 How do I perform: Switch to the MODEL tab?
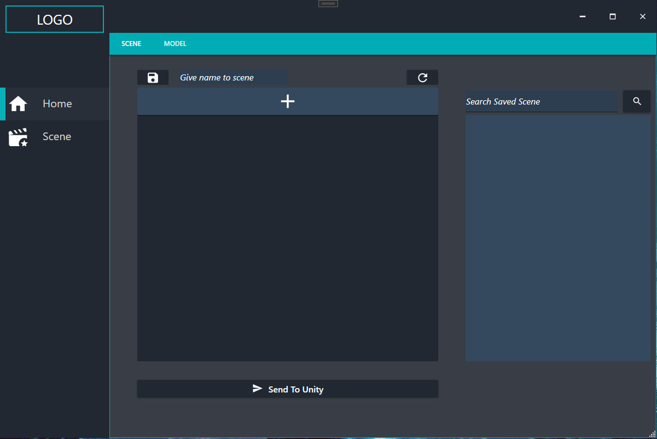tap(175, 44)
